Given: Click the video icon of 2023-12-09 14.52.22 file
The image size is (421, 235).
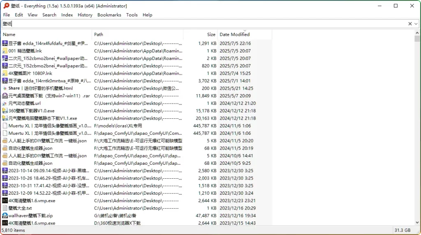Looking at the screenshot, I should [x=5, y=193].
